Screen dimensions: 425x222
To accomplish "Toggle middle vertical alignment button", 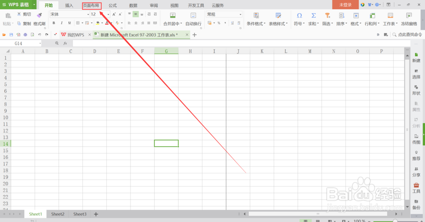I will (x=136, y=14).
